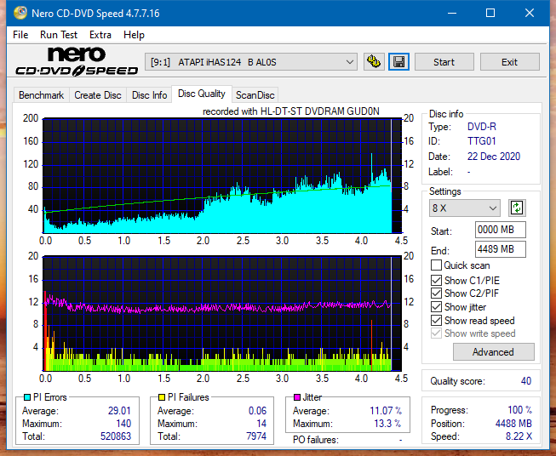Image resolution: width=556 pixels, height=456 pixels.
Task: Click the disc ID TTG01
Action: coord(481,141)
